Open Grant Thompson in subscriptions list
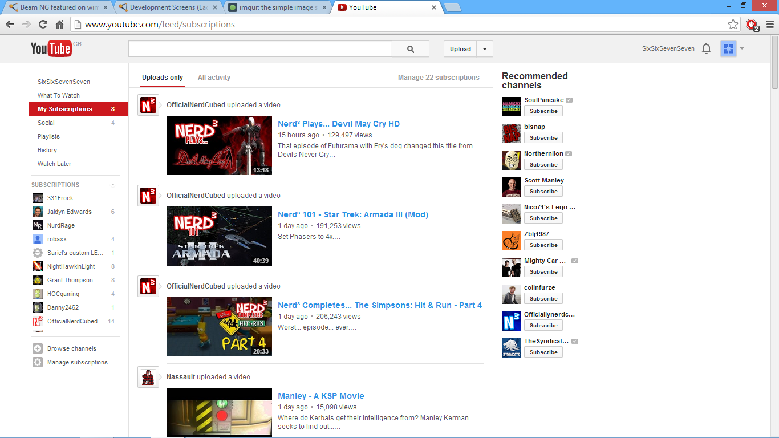The image size is (779, 438). [x=74, y=280]
